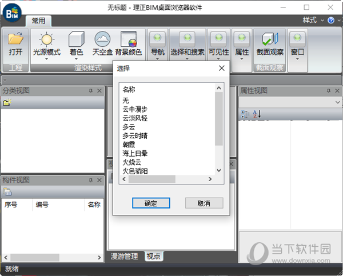Close the 属性视图 panel

coord(337,91)
